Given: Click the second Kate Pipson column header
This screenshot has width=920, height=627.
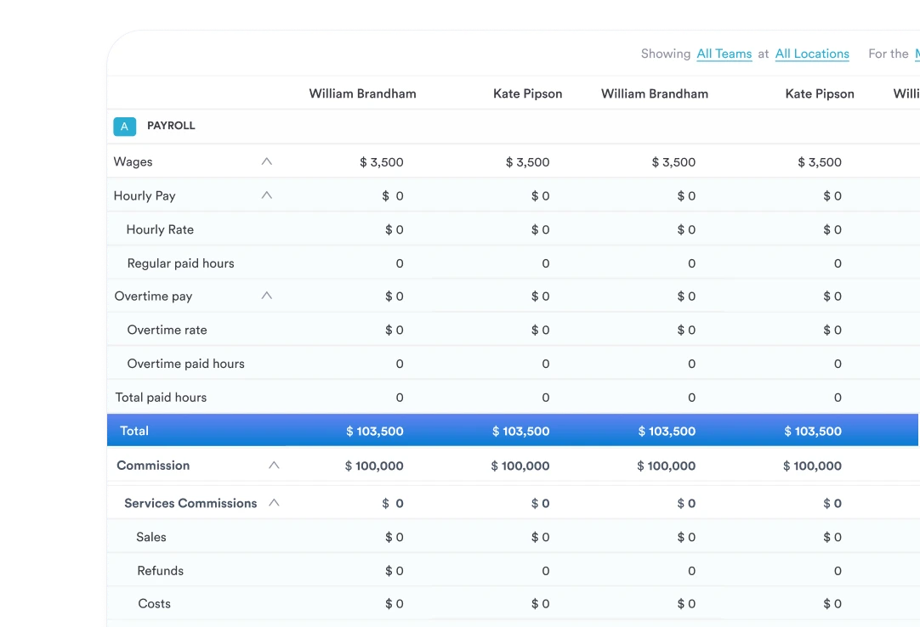Looking at the screenshot, I should point(819,93).
